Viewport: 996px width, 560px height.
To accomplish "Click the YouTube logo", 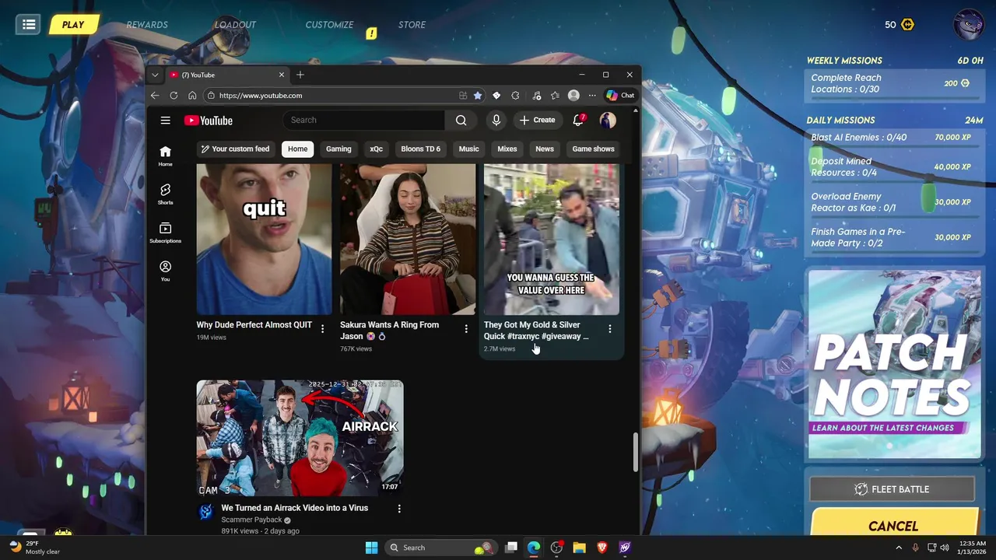I will (209, 121).
